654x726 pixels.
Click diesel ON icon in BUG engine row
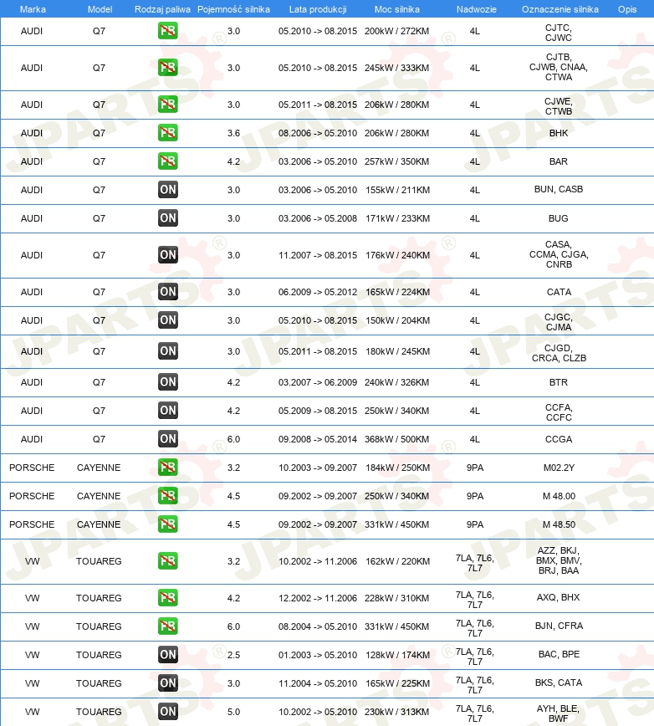tap(167, 218)
